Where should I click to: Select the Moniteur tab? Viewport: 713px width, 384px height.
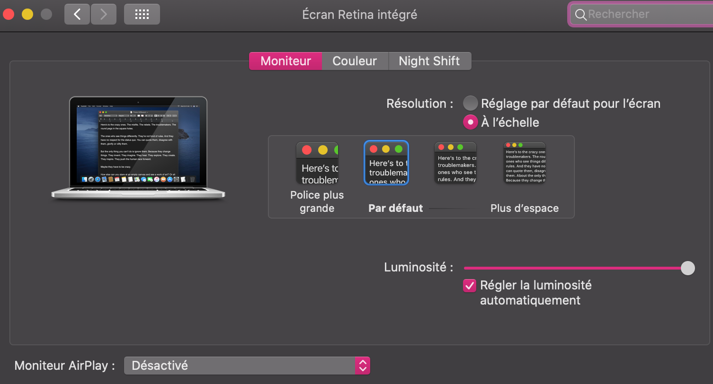(285, 61)
